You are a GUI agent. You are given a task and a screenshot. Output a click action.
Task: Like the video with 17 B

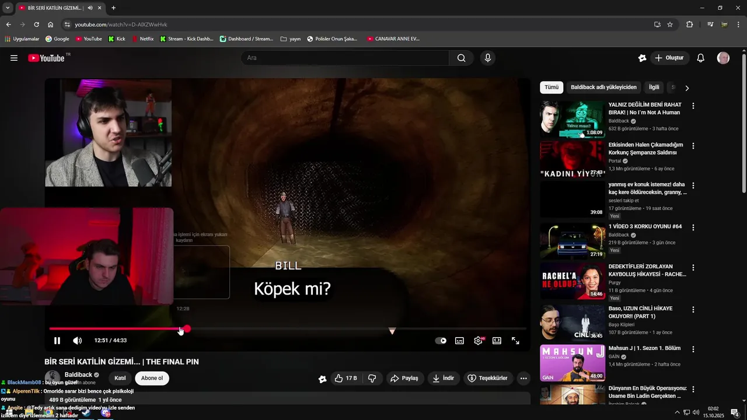pos(345,378)
